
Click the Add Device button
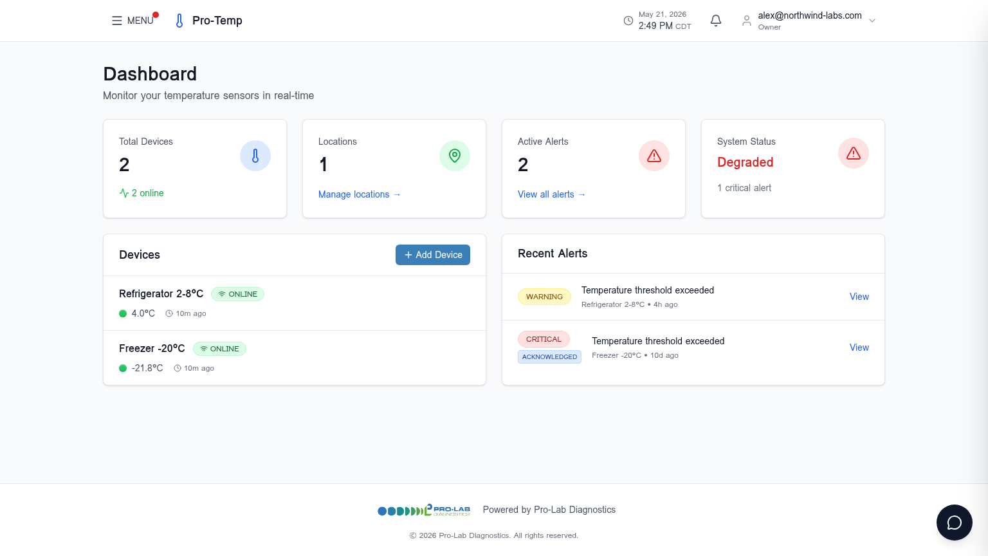coord(433,255)
